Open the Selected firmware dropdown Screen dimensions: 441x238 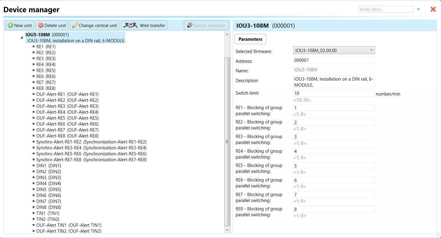click(x=334, y=50)
